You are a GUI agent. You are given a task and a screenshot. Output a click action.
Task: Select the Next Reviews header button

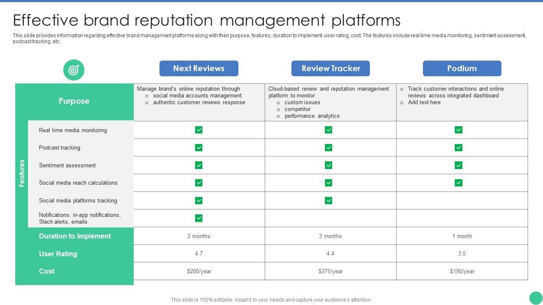click(199, 69)
